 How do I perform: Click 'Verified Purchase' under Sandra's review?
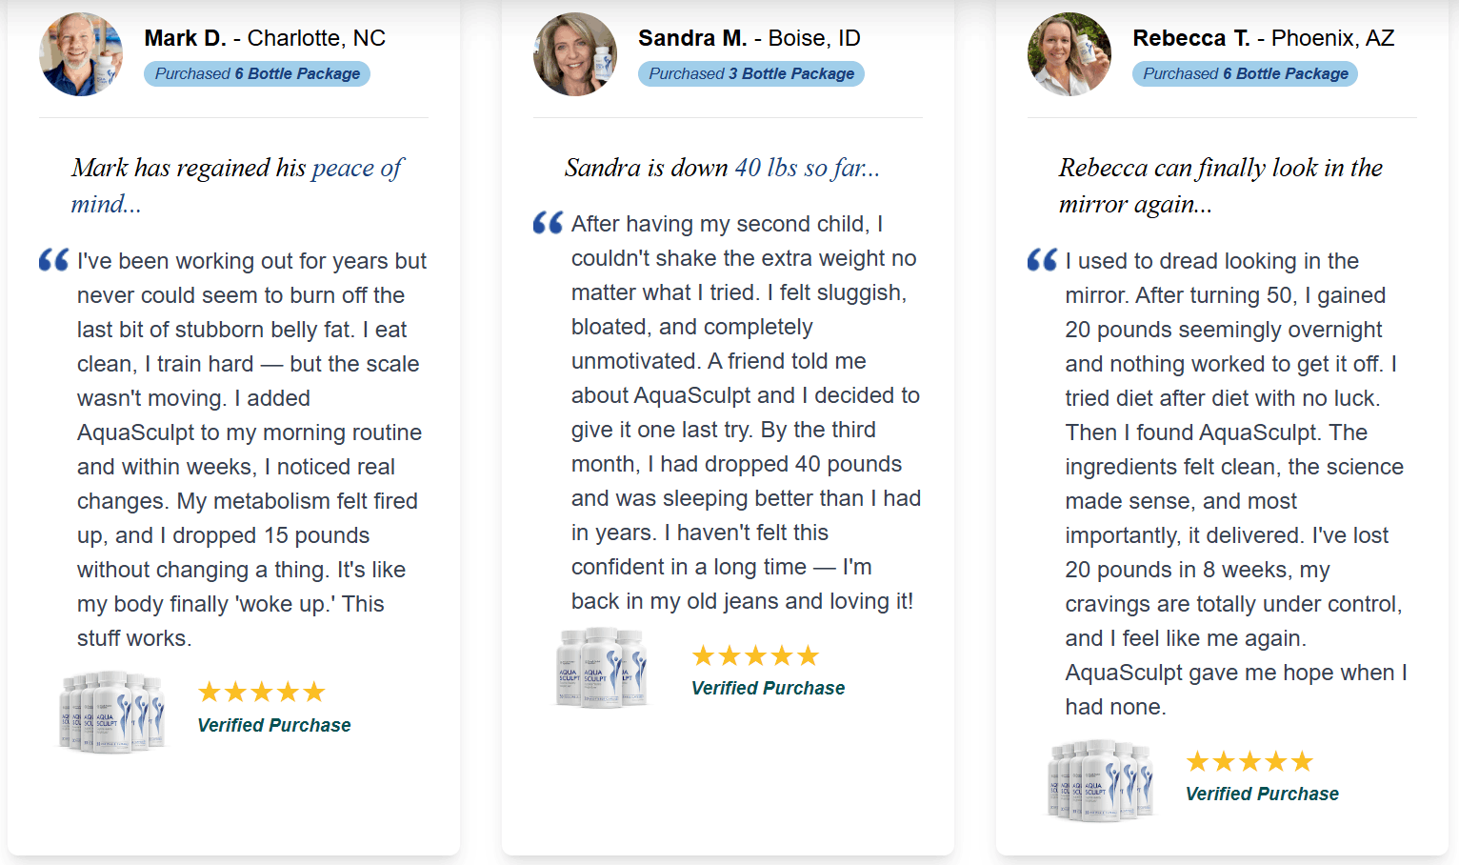pos(768,688)
